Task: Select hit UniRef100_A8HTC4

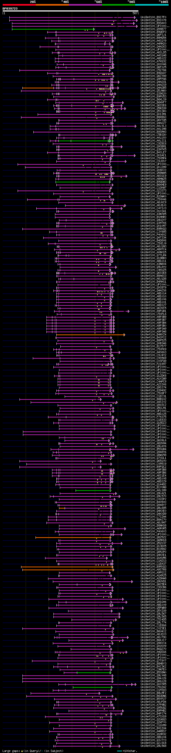Action: 153,249
